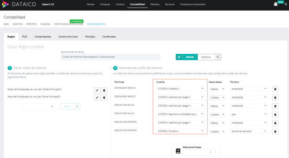Image resolution: width=289 pixels, height=158 pixels.
Task: Open the Tercero fondo de pensión dropdown
Action: click(x=248, y=131)
